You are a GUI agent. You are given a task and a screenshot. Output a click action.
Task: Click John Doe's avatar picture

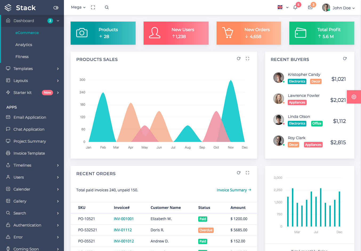coord(326,7)
